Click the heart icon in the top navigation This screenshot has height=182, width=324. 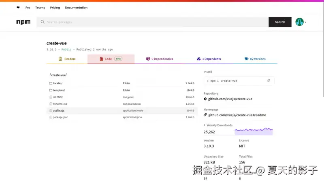18,8
